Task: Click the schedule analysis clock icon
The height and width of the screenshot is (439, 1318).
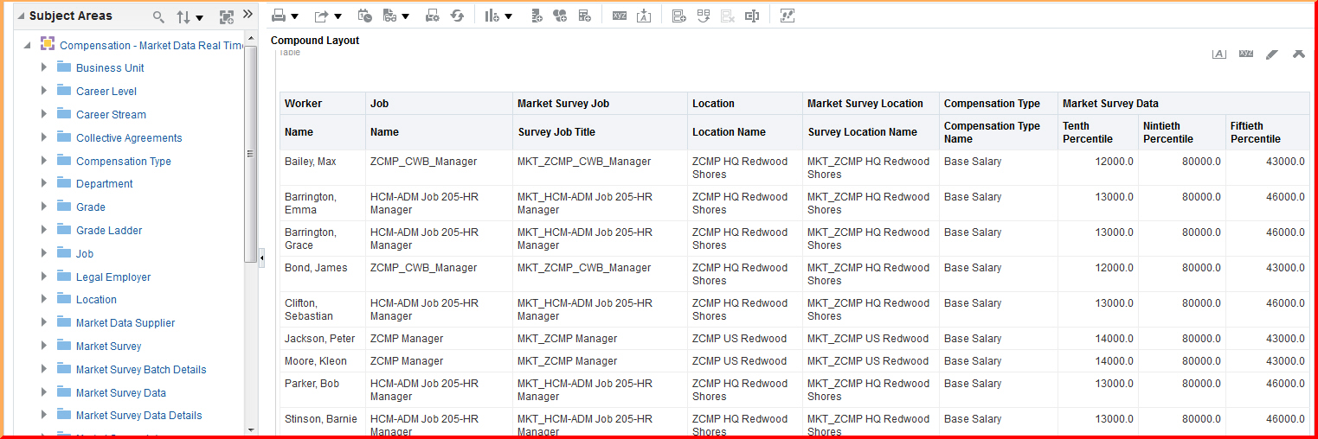Action: (364, 16)
